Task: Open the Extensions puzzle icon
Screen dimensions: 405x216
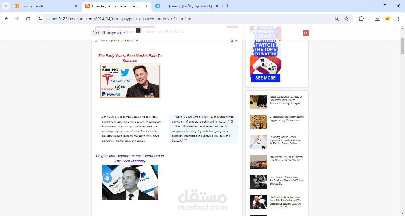Action: (361, 19)
